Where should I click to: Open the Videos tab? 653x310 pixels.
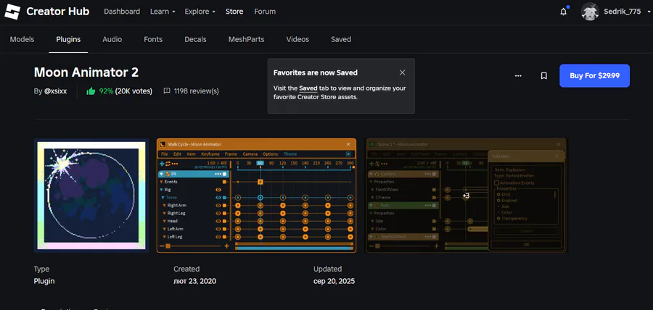coord(297,39)
